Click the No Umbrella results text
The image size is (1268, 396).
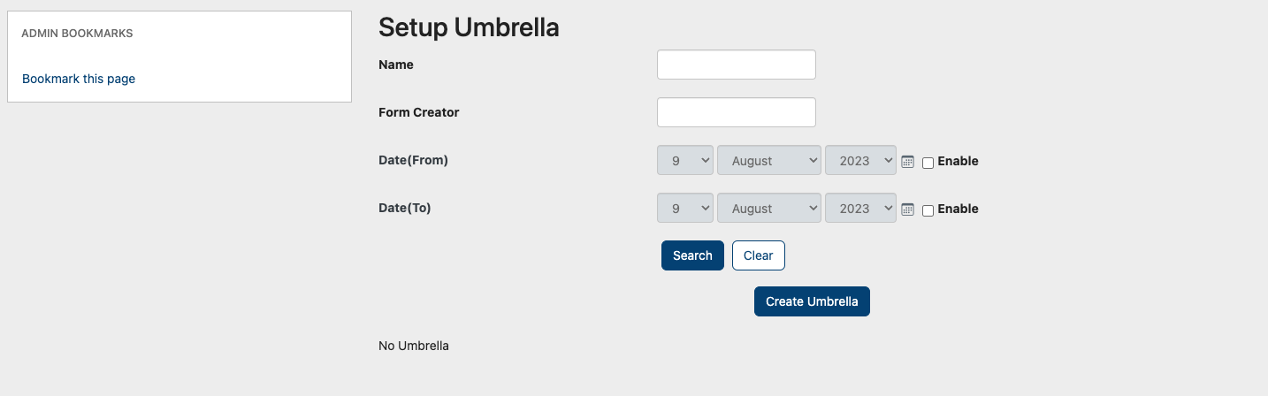point(414,346)
